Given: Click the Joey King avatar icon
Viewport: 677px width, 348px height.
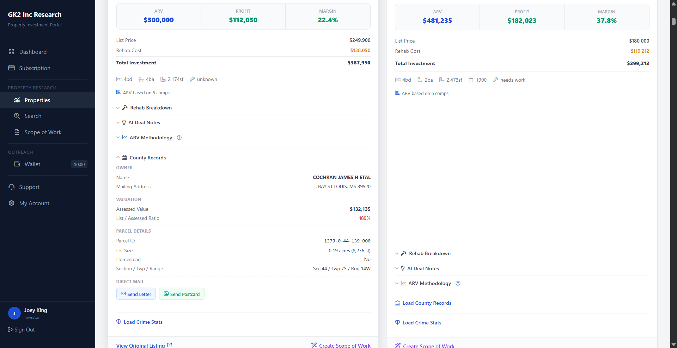Looking at the screenshot, I should coord(14,313).
